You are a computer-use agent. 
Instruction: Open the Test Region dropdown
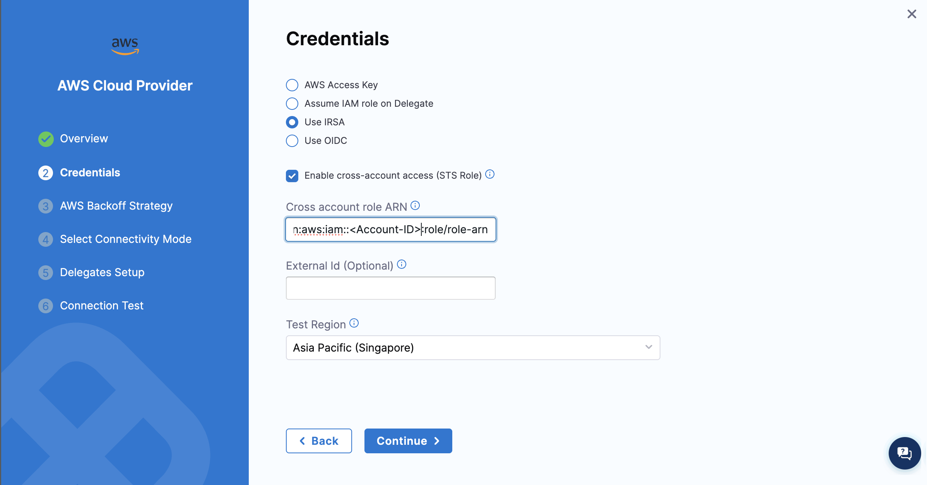pos(472,348)
